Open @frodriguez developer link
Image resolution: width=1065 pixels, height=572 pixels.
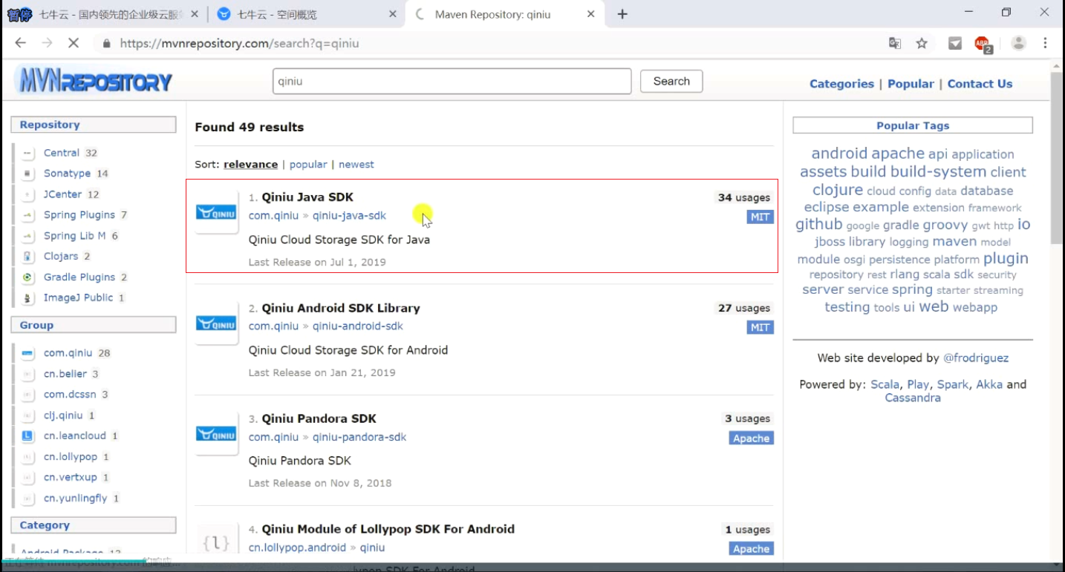click(x=976, y=358)
